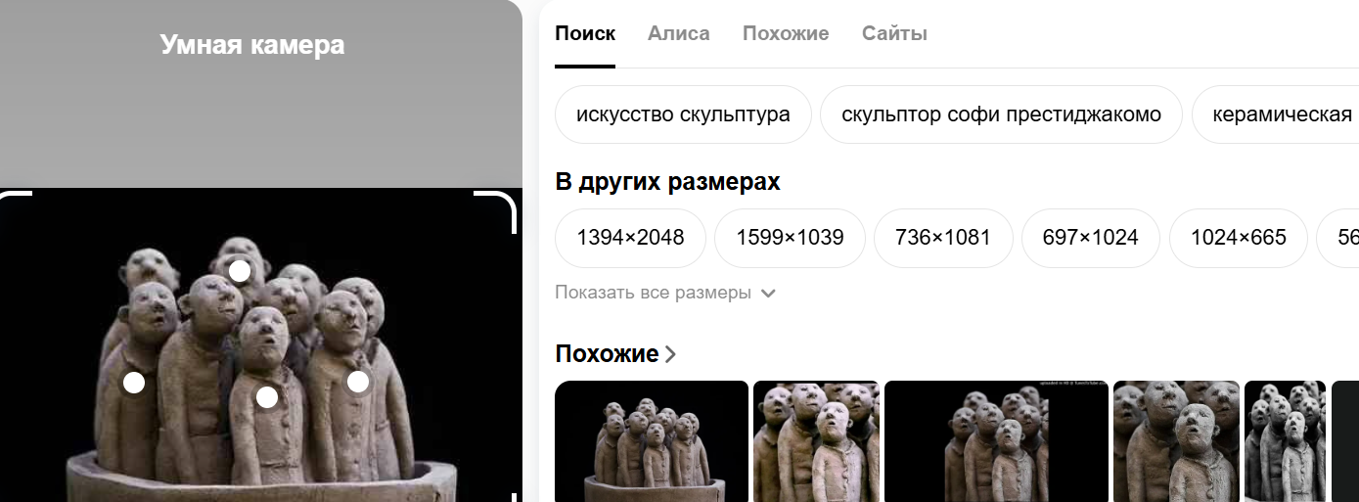1359x502 pixels.
Task: Click the chevron next to Показать все размеры
Action: [768, 294]
